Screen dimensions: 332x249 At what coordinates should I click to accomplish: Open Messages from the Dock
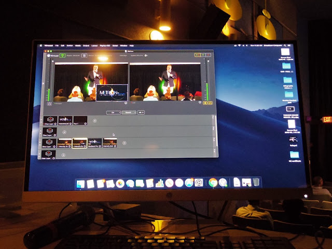tap(130, 183)
